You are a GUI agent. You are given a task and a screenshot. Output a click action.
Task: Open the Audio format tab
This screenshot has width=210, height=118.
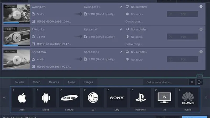[x=71, y=82]
